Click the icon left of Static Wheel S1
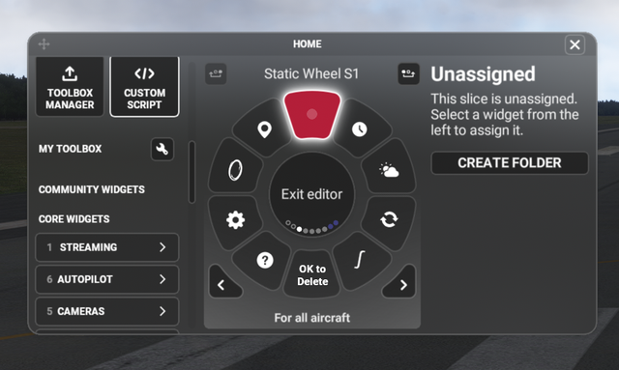619x370 pixels. [x=216, y=73]
